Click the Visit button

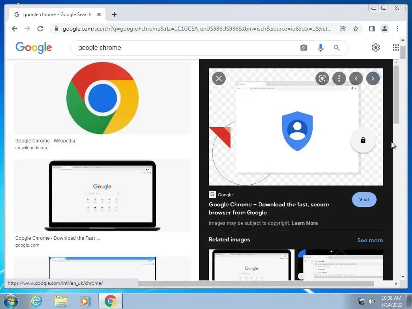tap(364, 200)
